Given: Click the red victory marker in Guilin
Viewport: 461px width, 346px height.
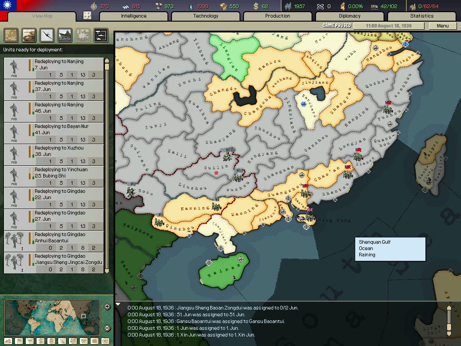Looking at the screenshot, I should pyautogui.click(x=216, y=173).
